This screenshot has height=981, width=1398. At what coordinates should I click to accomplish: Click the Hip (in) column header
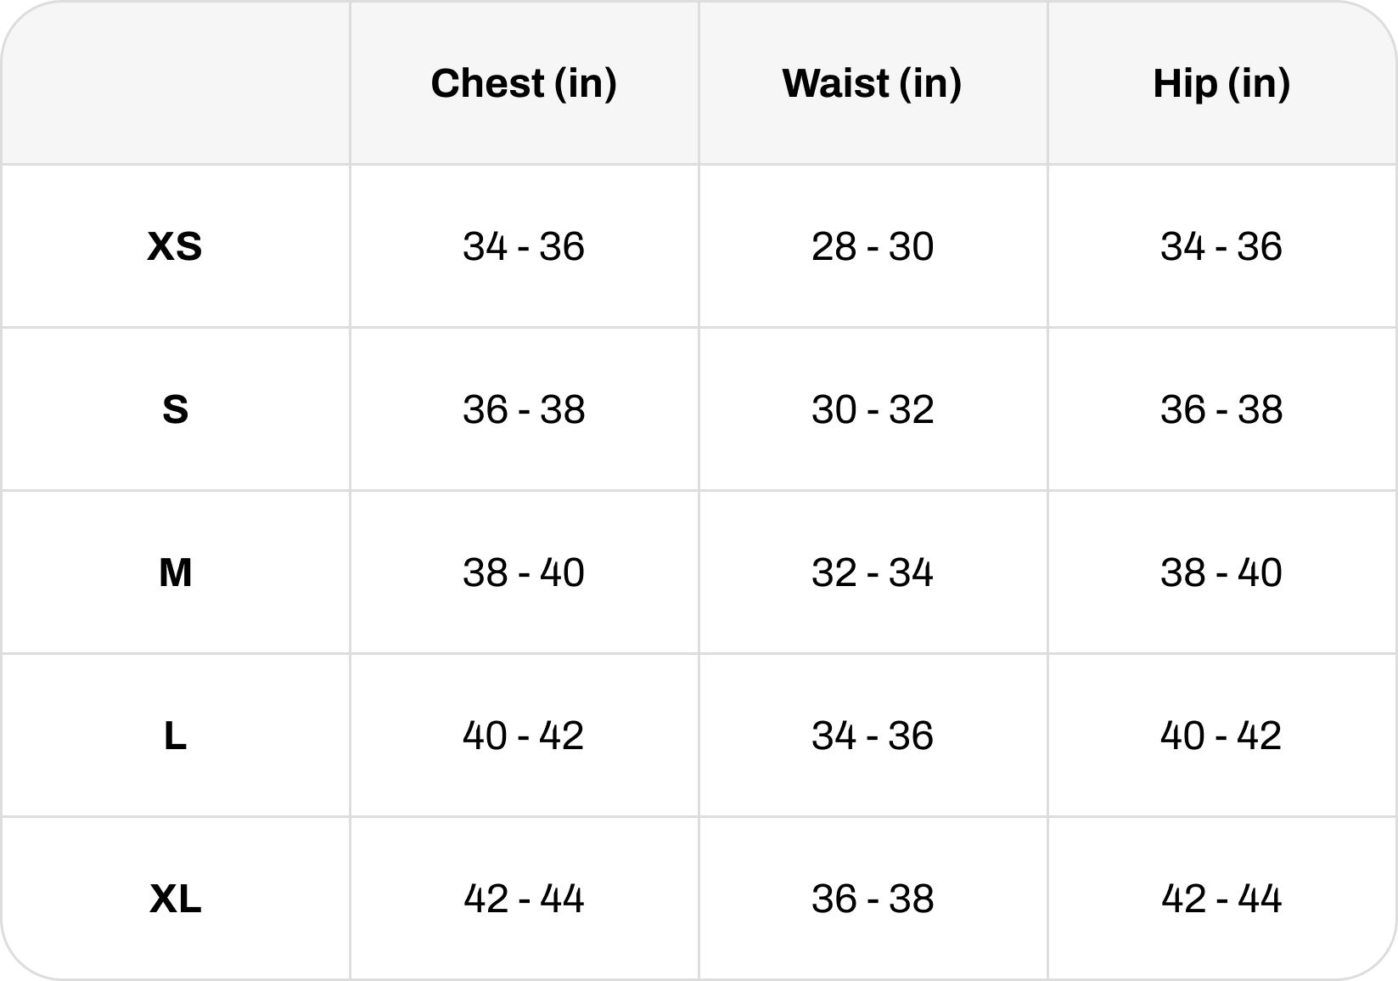[x=1221, y=83]
